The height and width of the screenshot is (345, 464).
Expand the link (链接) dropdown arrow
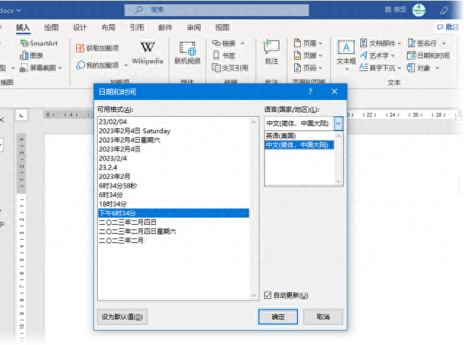click(242, 43)
